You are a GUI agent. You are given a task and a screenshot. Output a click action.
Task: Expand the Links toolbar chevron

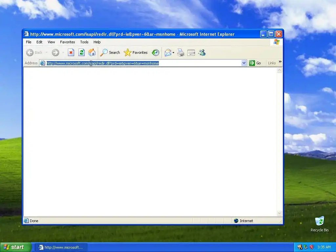280,62
